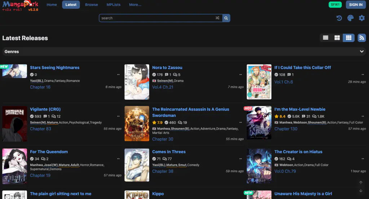This screenshot has height=199, width=369.
Task: Click The Reincarnated Assassin cover thumbnail
Action: coord(137,124)
